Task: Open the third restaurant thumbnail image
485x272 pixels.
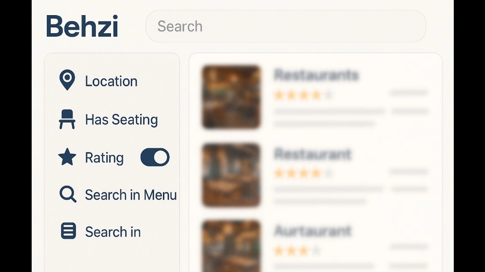Action: [x=231, y=246]
